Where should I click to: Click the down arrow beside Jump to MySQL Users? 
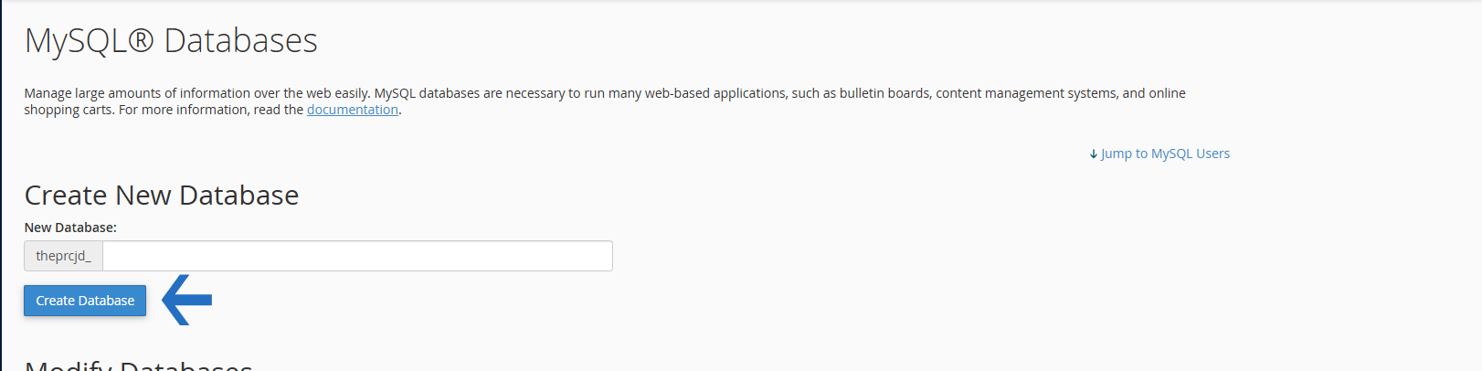click(1094, 154)
